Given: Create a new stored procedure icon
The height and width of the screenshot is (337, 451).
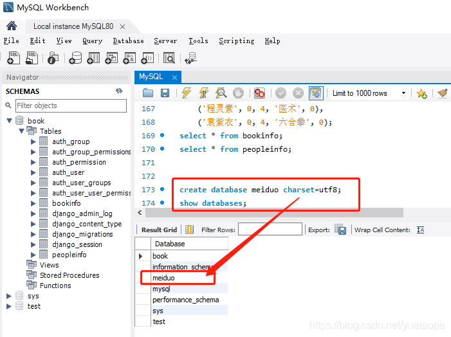Looking at the screenshot, I should (129, 58).
